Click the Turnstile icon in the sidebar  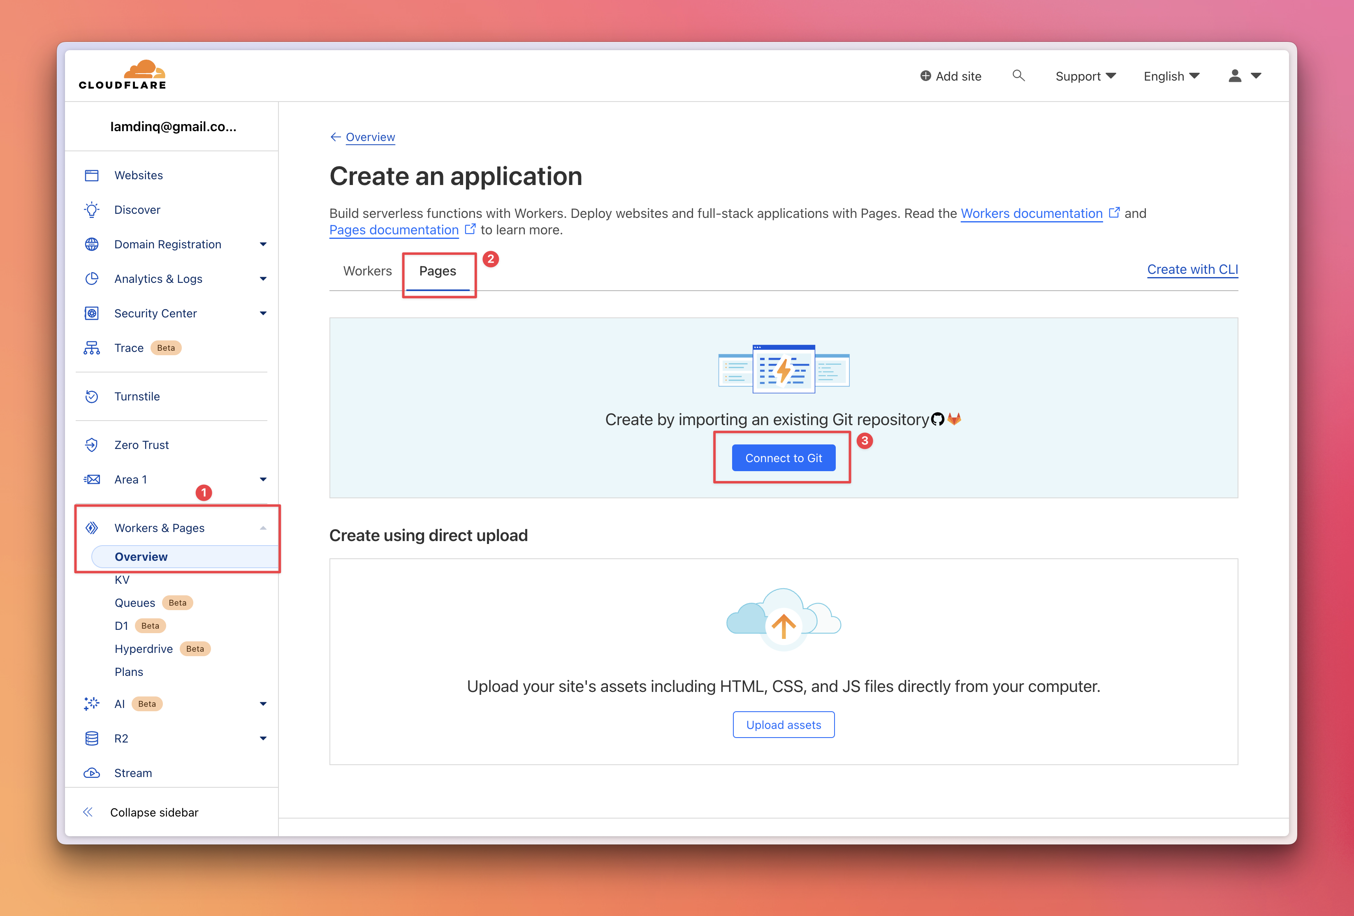click(x=91, y=397)
